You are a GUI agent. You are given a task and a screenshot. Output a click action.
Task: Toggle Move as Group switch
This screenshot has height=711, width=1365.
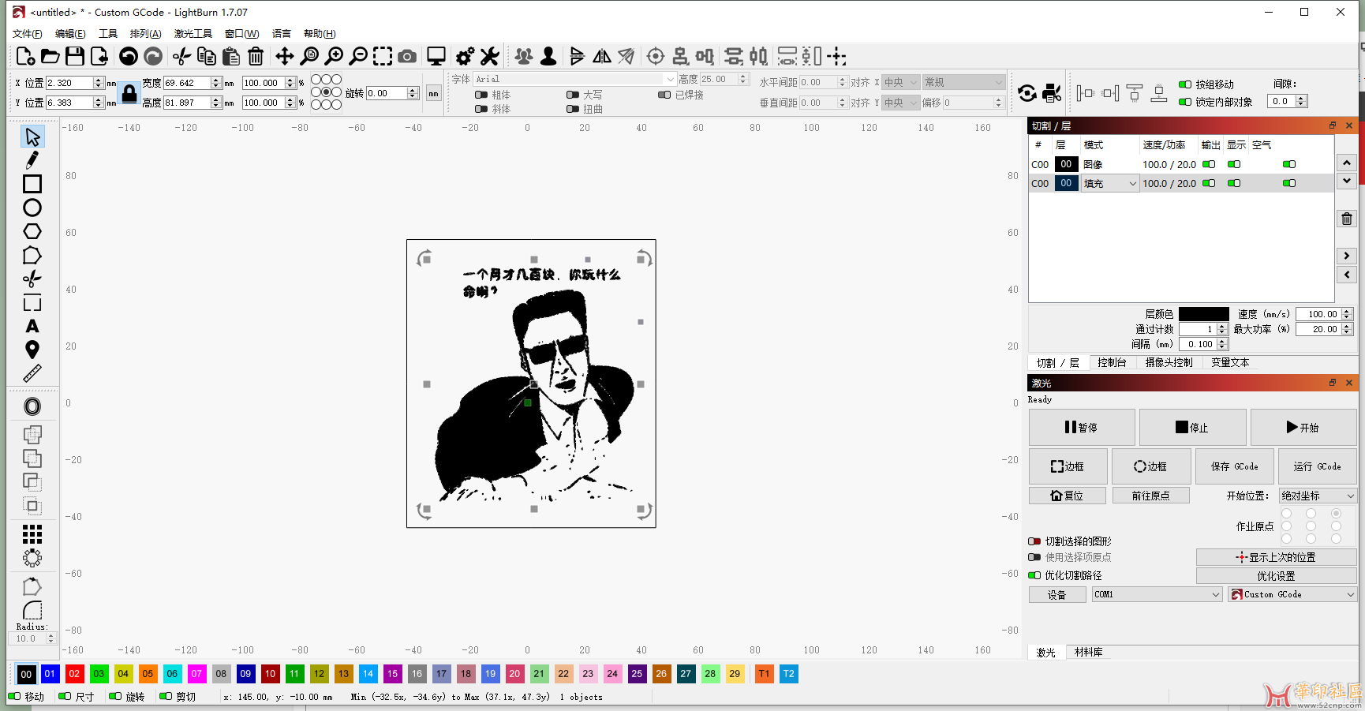point(1185,84)
